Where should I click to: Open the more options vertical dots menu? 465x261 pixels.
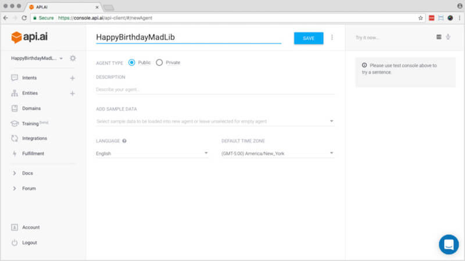tap(332, 37)
